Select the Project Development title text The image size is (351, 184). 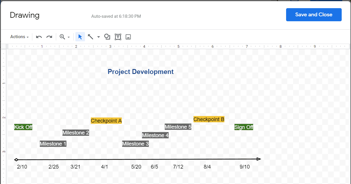point(141,72)
